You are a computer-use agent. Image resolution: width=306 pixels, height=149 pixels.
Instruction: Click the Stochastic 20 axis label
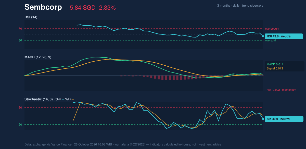20,124
